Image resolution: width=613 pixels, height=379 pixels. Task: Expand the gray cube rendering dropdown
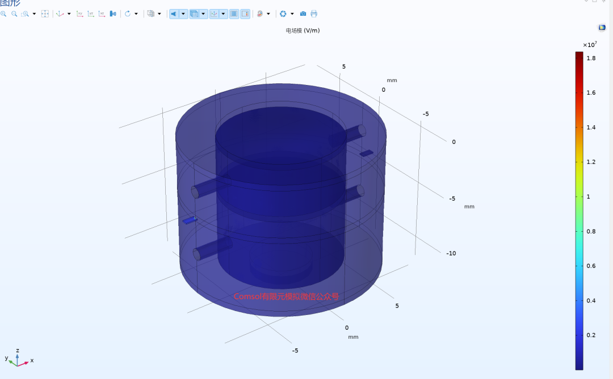[159, 14]
